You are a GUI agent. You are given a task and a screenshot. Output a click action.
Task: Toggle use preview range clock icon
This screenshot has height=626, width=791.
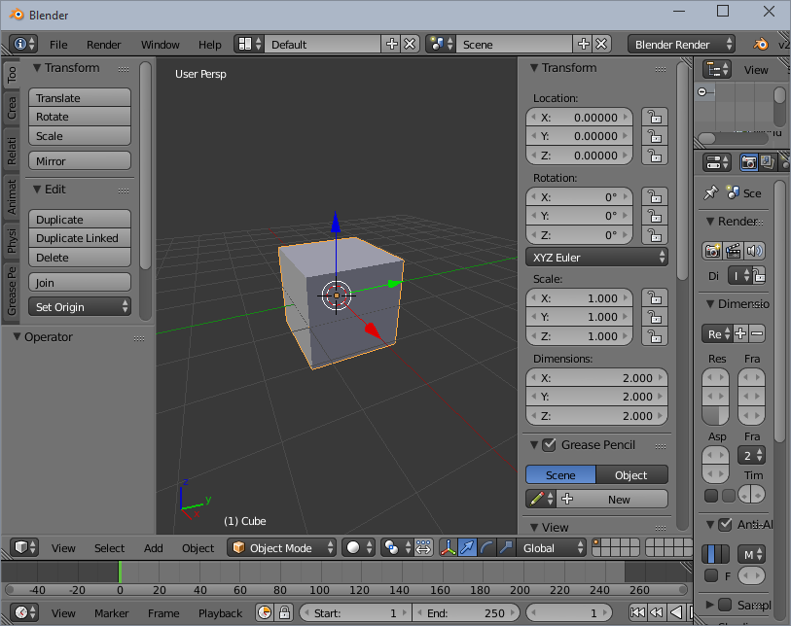265,613
